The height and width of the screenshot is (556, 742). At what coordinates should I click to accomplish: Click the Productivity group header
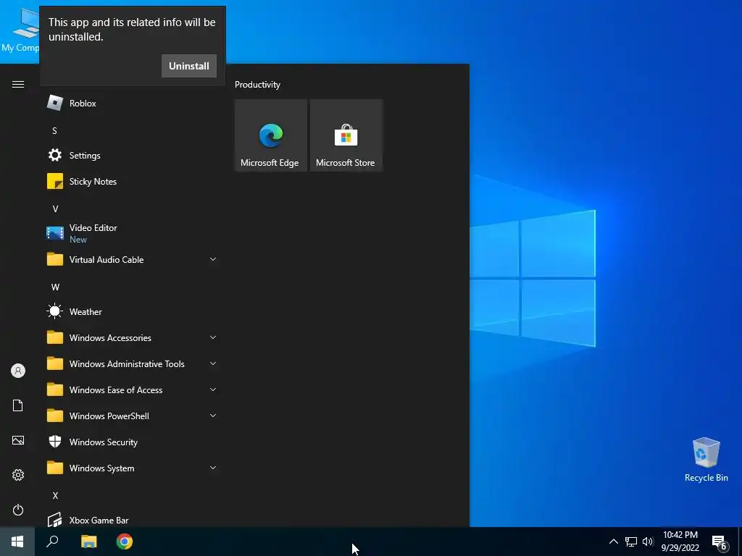pyautogui.click(x=257, y=85)
